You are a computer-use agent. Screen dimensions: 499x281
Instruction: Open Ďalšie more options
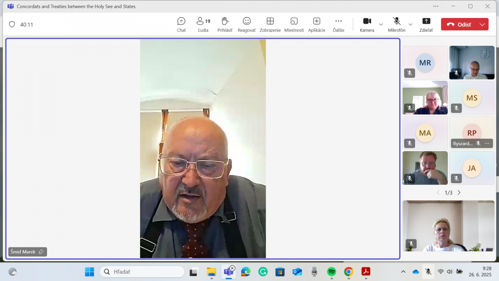point(338,25)
